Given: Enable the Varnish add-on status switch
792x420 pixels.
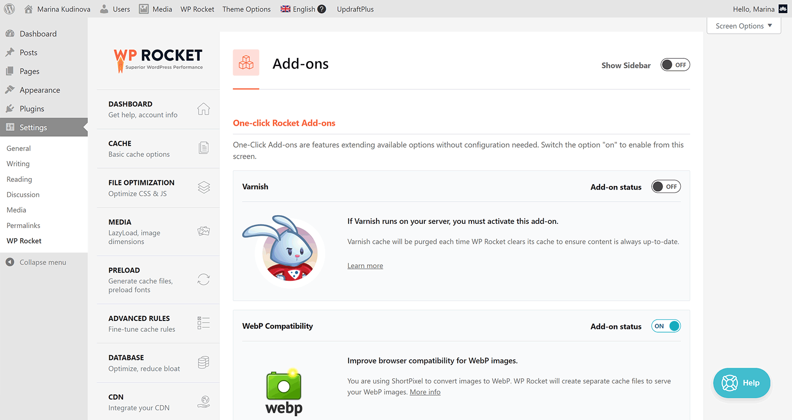Looking at the screenshot, I should click(666, 186).
